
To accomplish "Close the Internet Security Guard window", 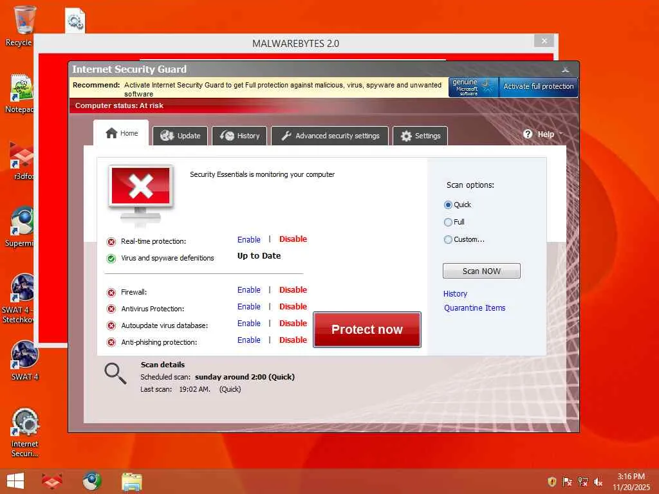I will (566, 69).
